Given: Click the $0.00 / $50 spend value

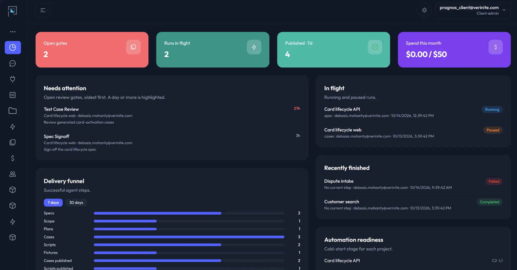Looking at the screenshot, I should 426,54.
